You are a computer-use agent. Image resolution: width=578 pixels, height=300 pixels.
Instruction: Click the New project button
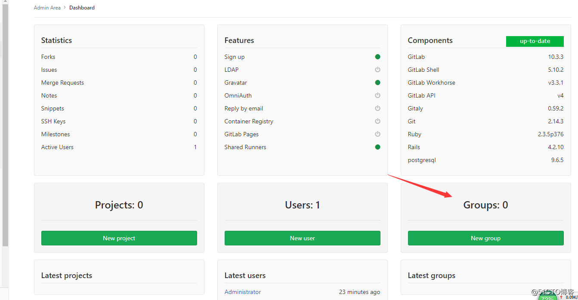coord(119,238)
